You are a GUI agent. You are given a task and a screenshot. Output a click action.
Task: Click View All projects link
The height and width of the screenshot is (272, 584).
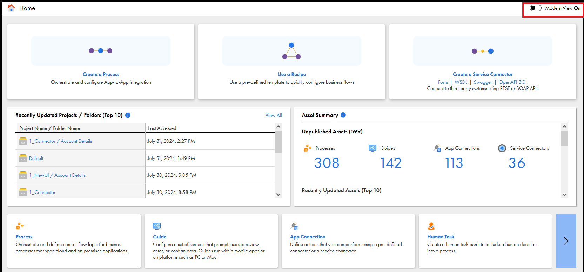274,115
